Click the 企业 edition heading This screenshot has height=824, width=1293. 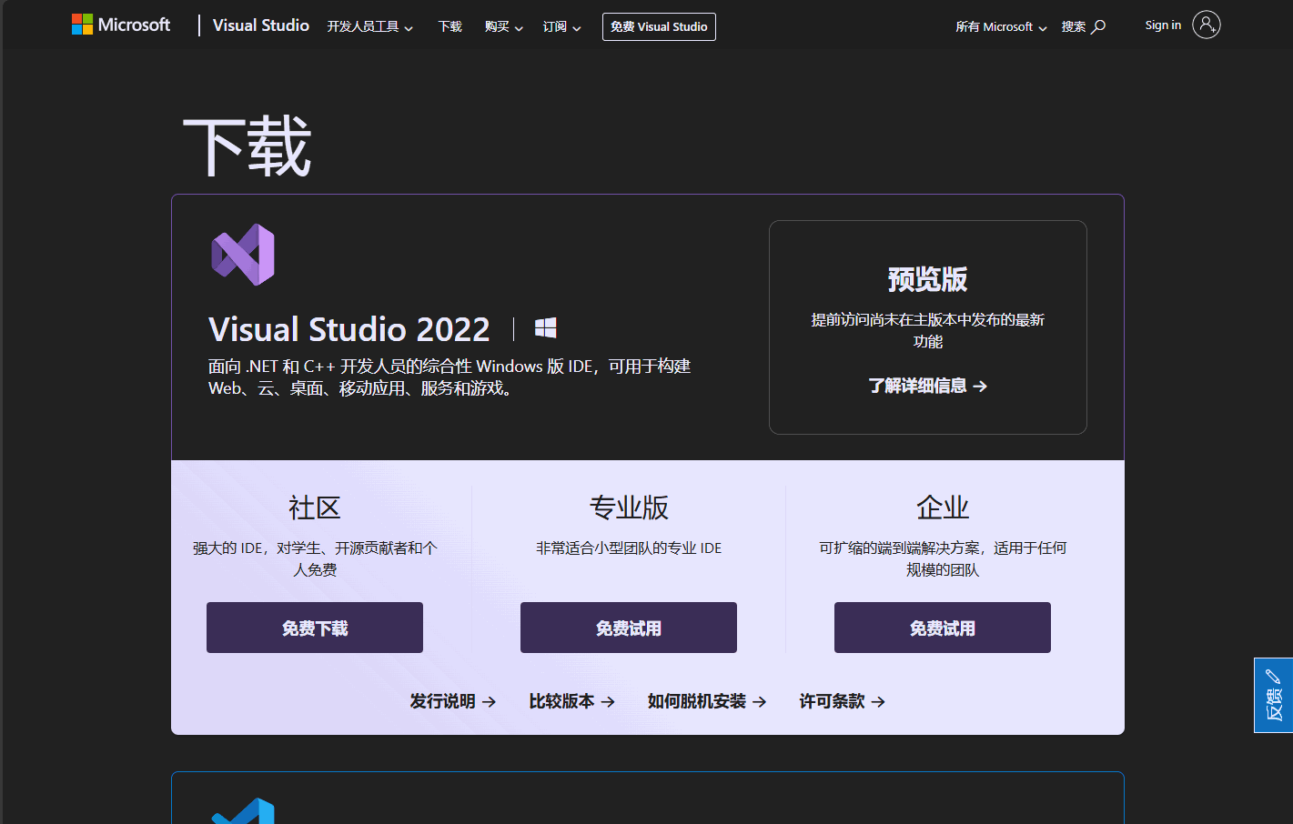click(x=943, y=507)
